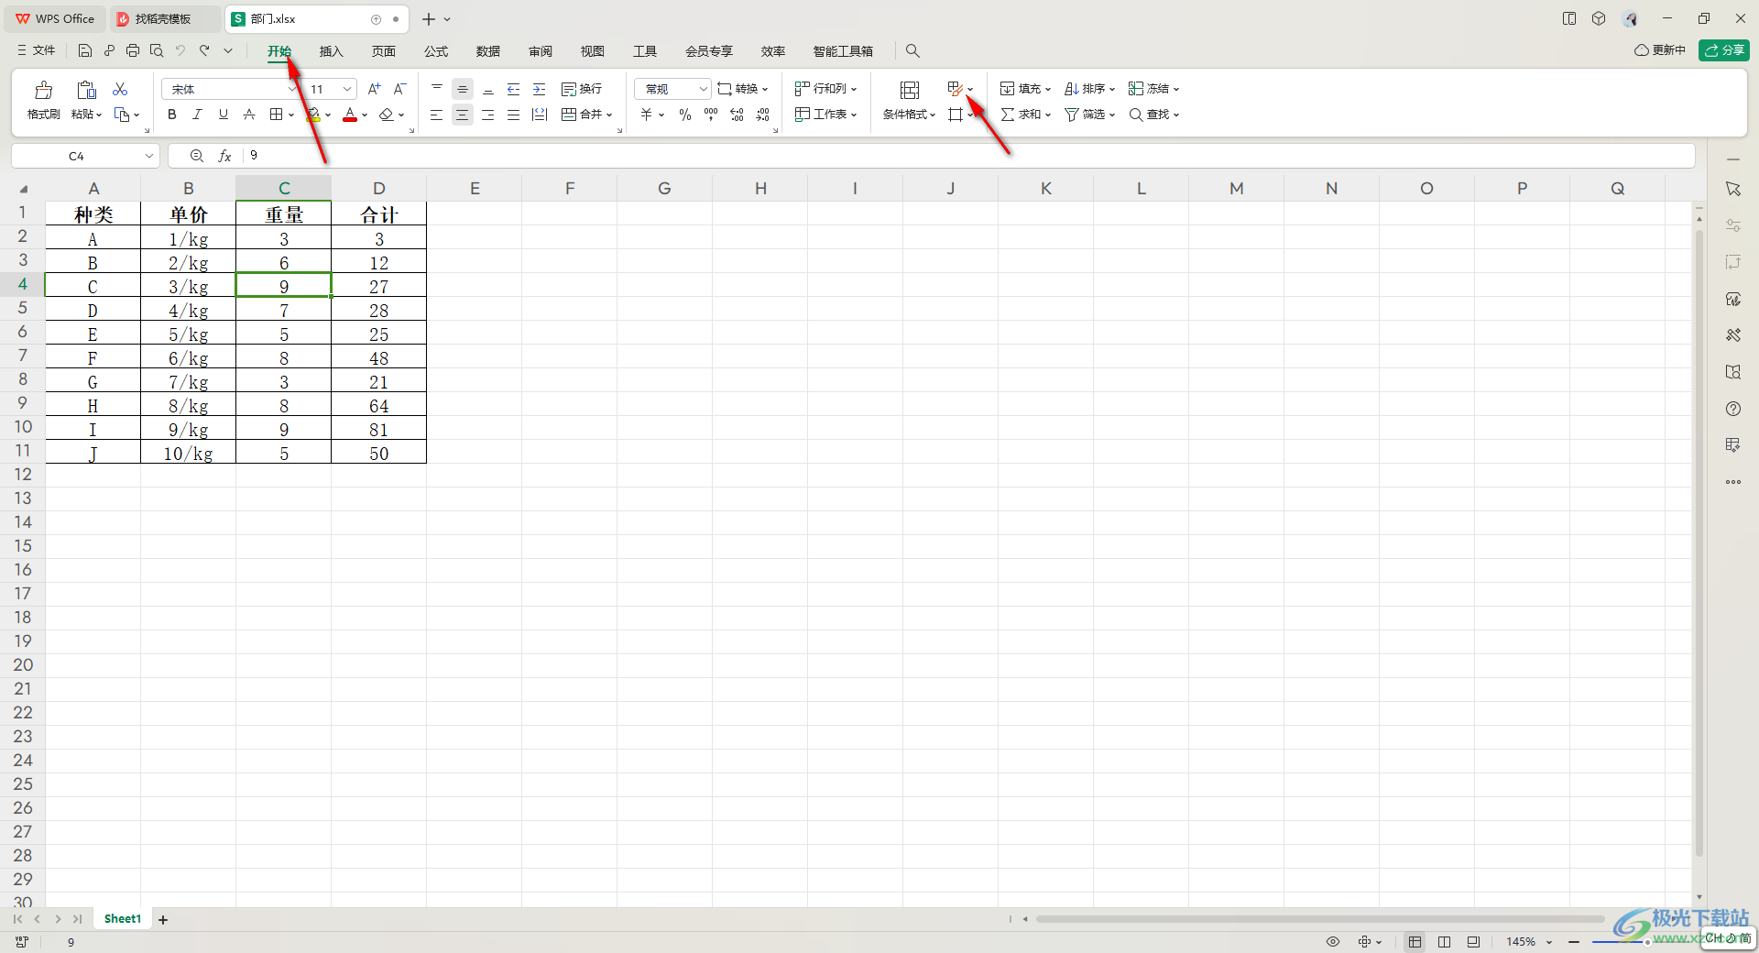The image size is (1759, 953).
Task: Click the undo icon
Action: (x=180, y=50)
